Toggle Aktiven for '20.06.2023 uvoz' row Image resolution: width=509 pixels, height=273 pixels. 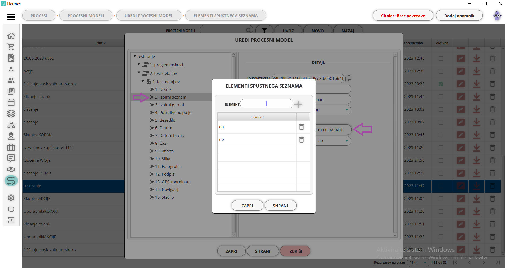click(441, 58)
